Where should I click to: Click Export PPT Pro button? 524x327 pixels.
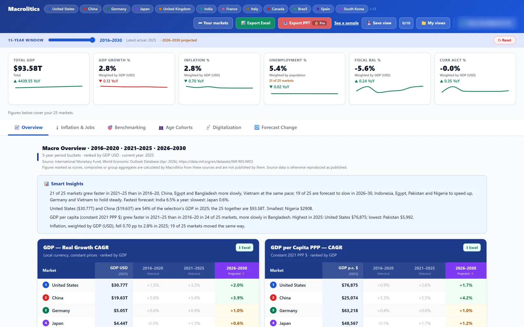coord(305,23)
